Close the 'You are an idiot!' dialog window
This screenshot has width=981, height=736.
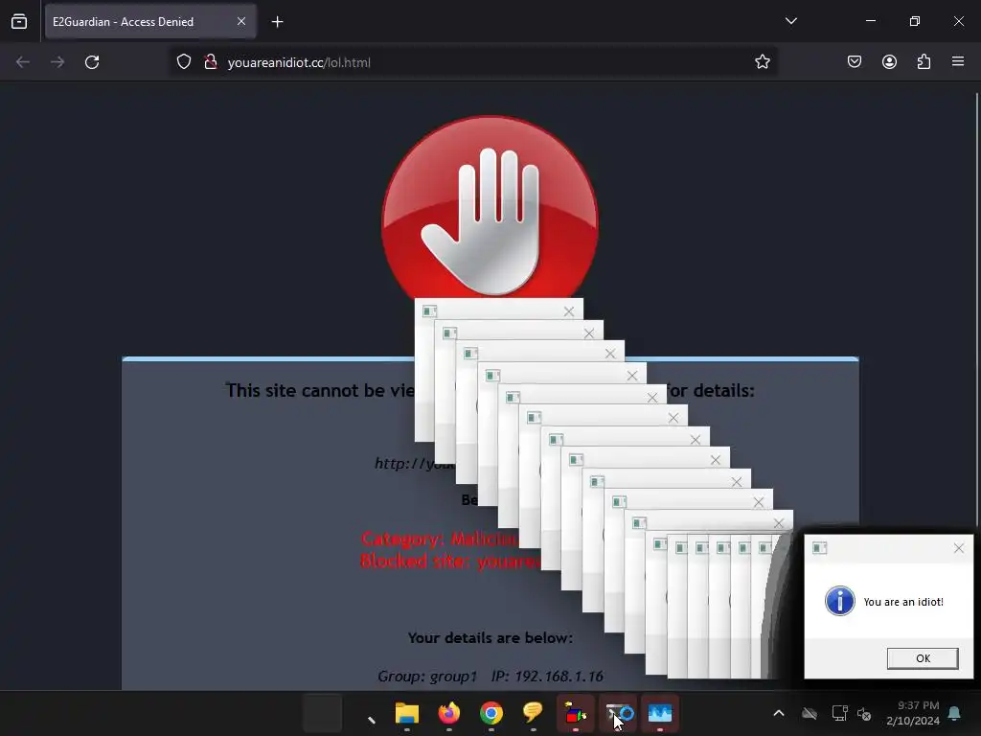[958, 548]
